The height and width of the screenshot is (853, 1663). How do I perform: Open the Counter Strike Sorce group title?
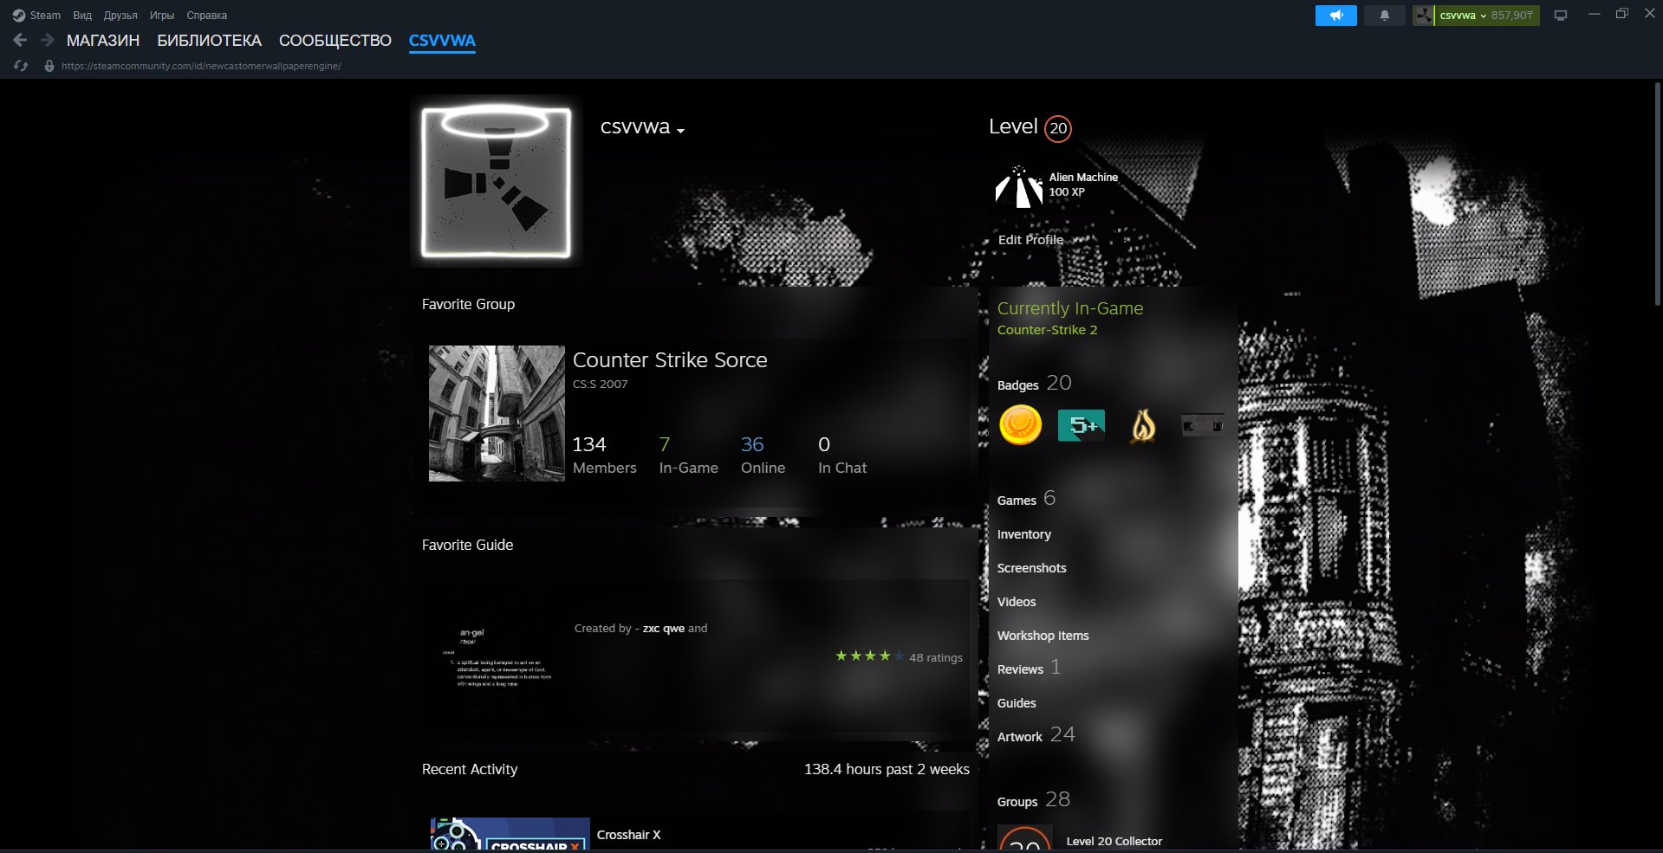[x=670, y=360]
